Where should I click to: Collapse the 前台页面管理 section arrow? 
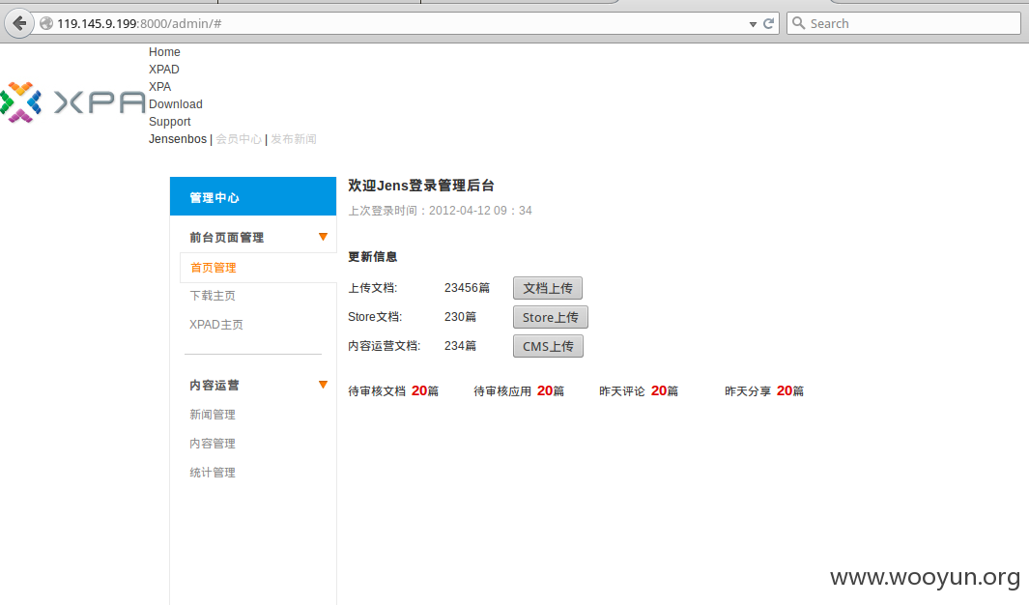point(323,237)
